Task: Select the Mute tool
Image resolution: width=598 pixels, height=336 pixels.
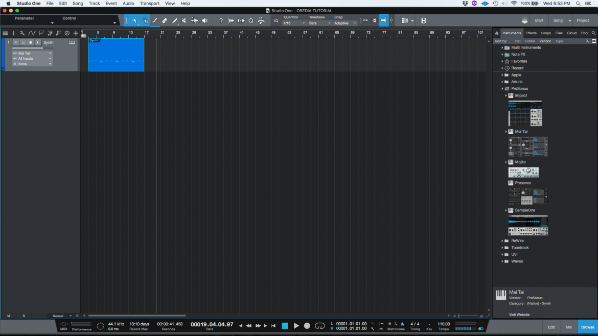Action: tap(185, 20)
